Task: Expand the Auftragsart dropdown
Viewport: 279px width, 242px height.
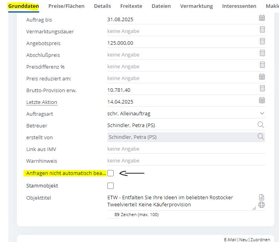Action: pos(262,113)
